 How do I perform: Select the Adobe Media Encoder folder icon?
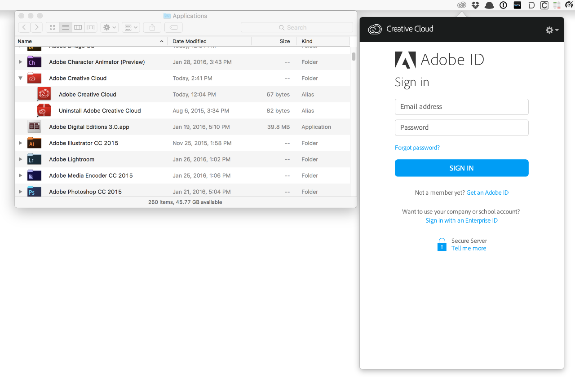pyautogui.click(x=34, y=175)
